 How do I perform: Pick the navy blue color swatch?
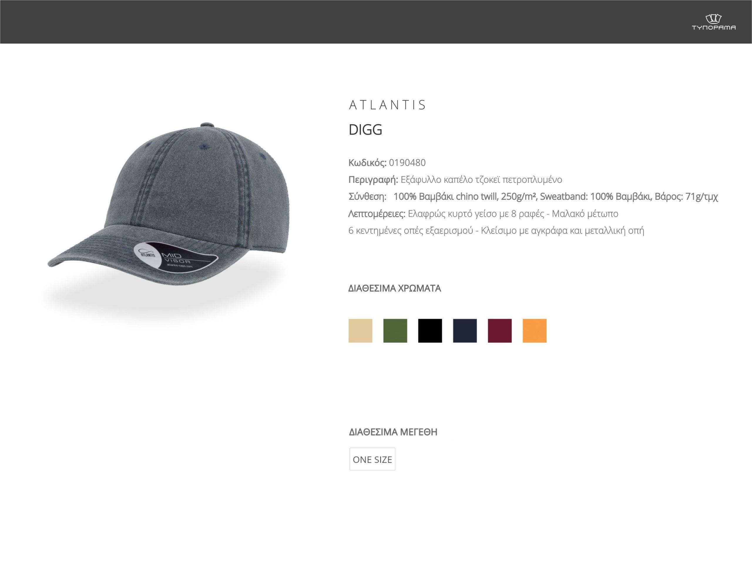tap(465, 331)
